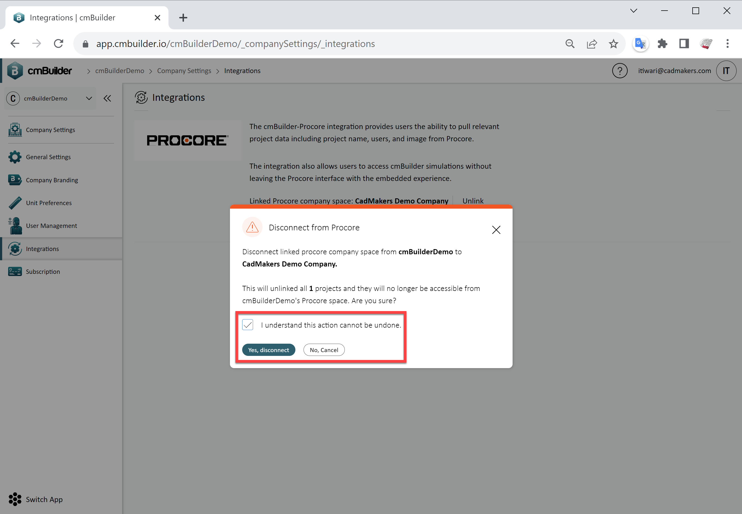
Task: Open the tab search chevron
Action: point(634,11)
